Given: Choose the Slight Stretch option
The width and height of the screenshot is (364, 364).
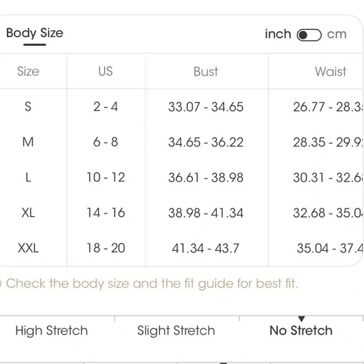Looking at the screenshot, I should pos(176,330).
